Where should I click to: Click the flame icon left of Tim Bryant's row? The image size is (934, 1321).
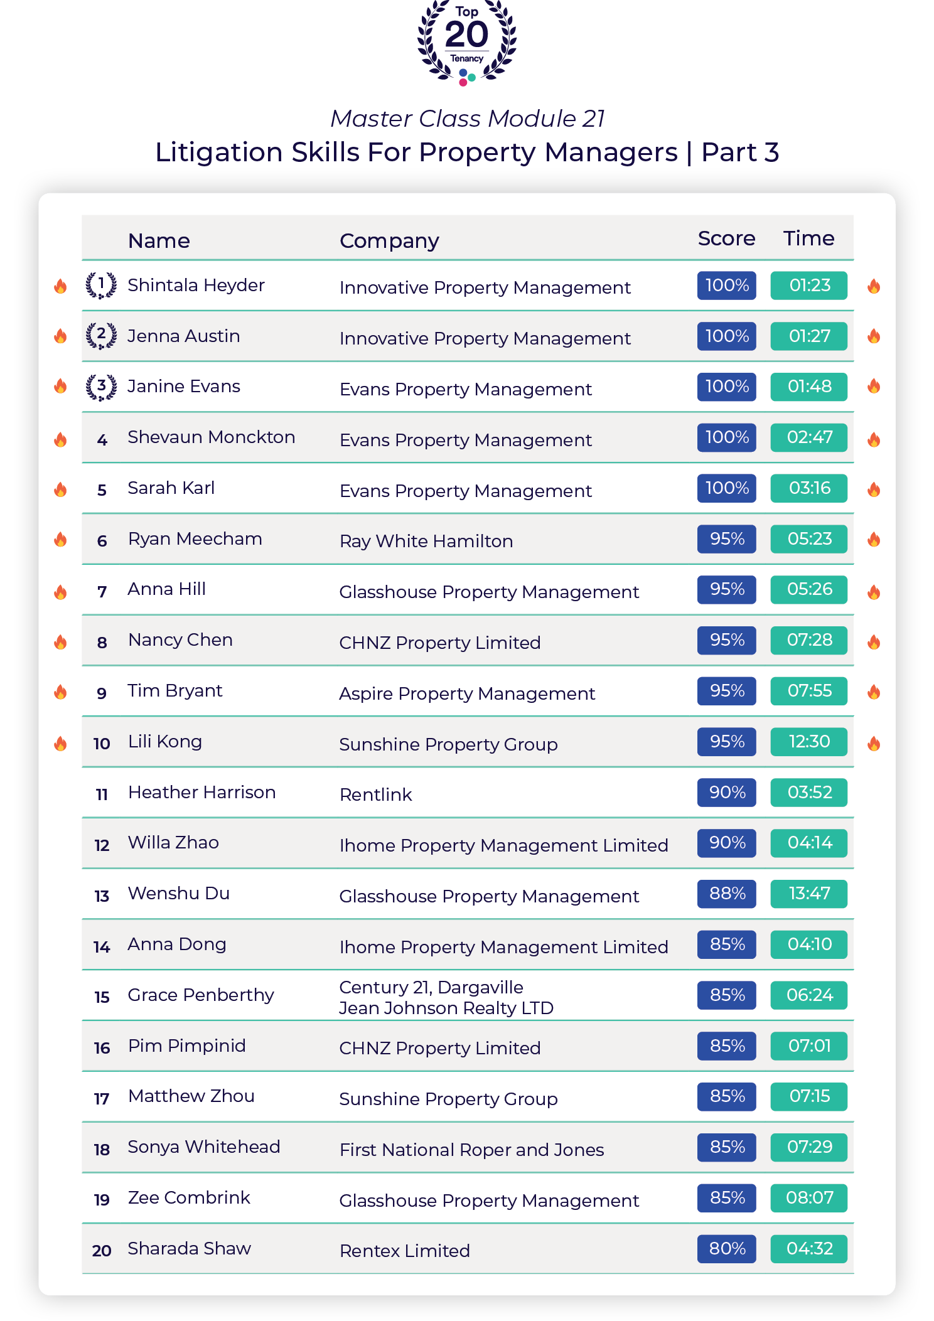point(60,692)
